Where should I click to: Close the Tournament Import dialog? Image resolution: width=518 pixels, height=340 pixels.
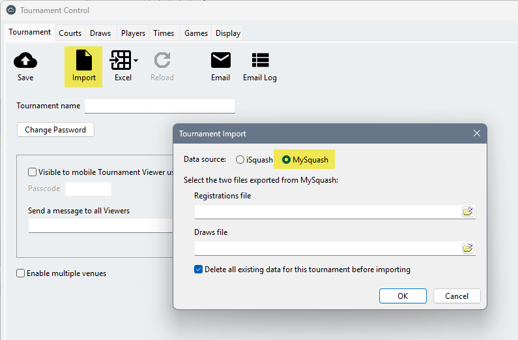[477, 134]
